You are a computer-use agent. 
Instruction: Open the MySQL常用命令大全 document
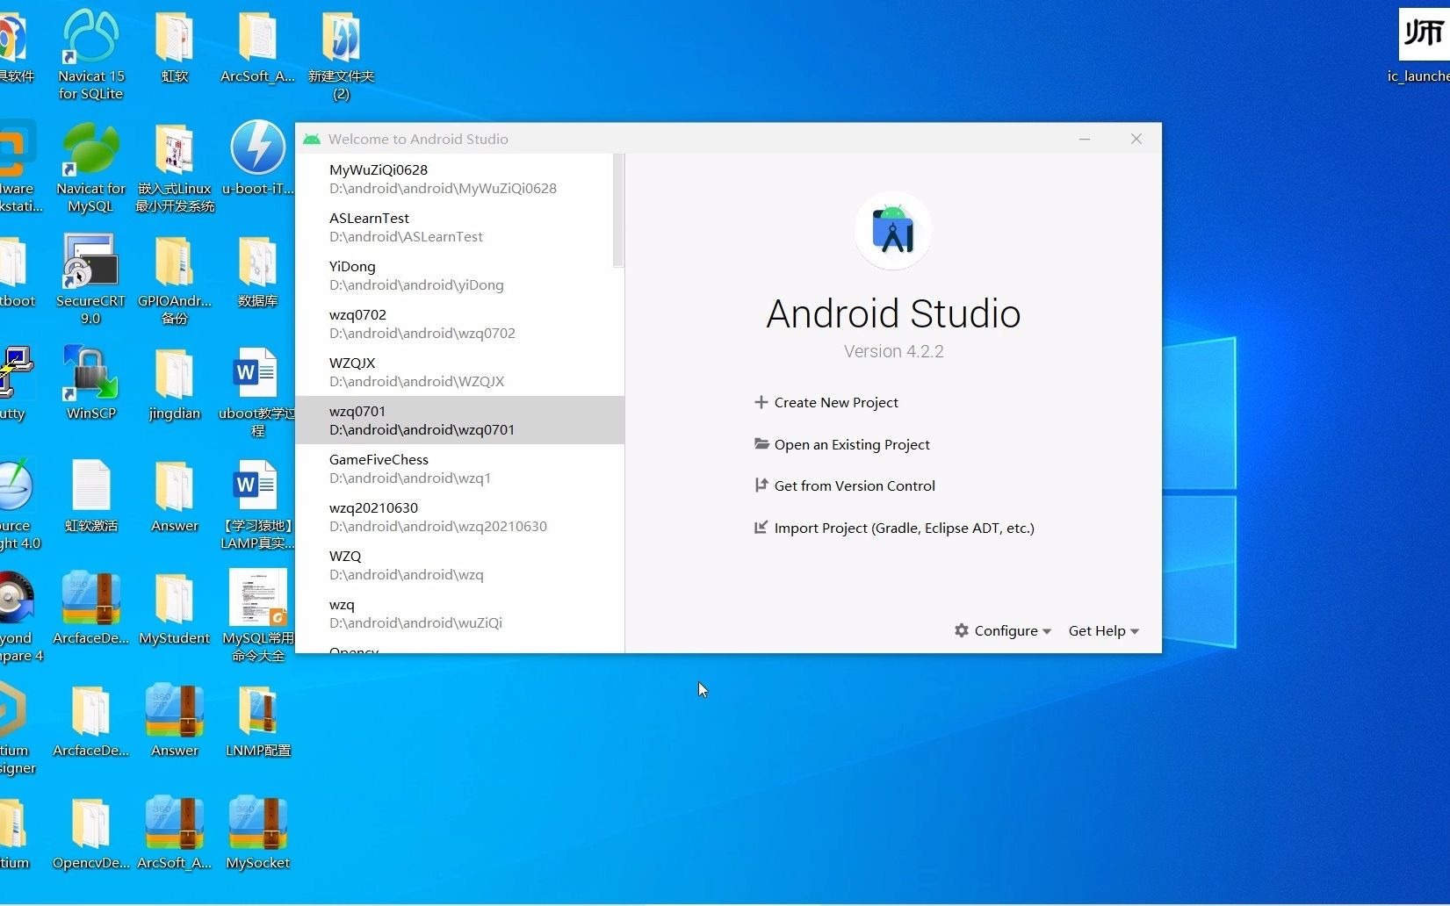point(257,616)
